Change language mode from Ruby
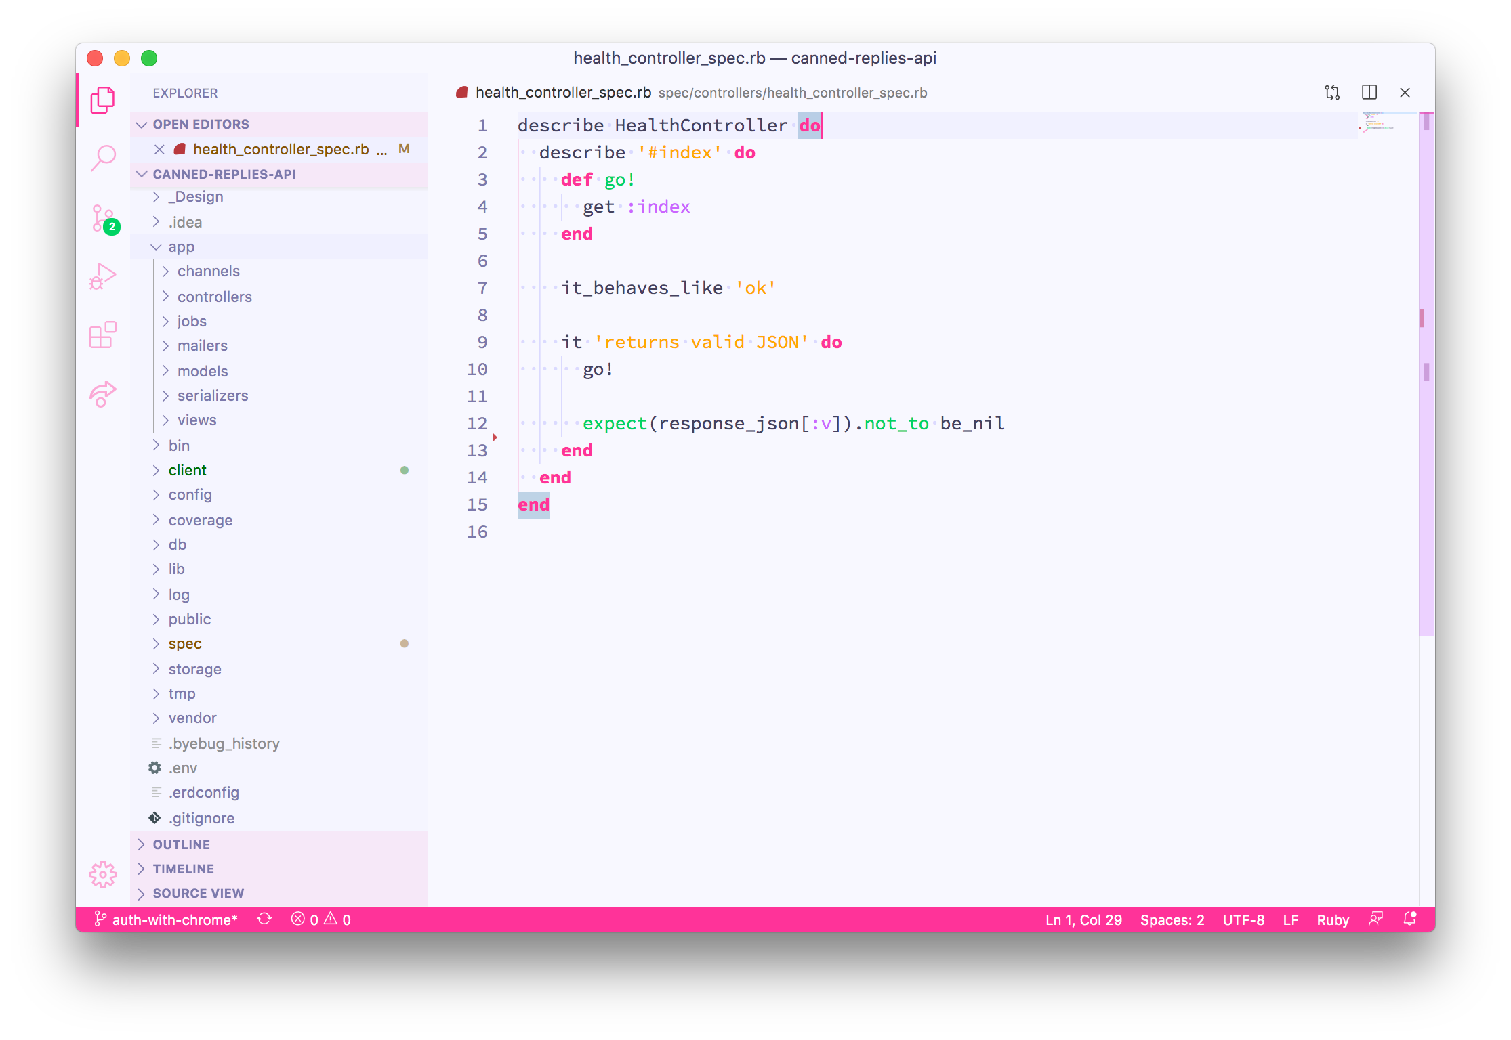 tap(1332, 919)
